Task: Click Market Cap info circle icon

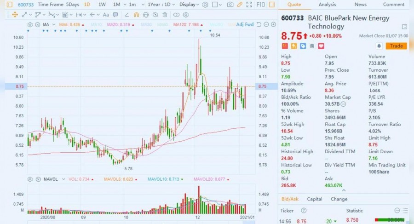Action: point(343,104)
